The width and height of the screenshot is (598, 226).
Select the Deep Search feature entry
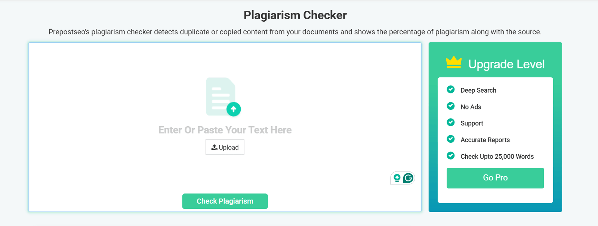click(x=478, y=90)
